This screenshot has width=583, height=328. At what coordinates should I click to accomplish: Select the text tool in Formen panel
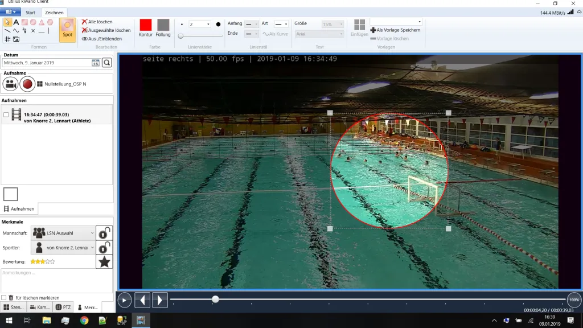pos(16,22)
